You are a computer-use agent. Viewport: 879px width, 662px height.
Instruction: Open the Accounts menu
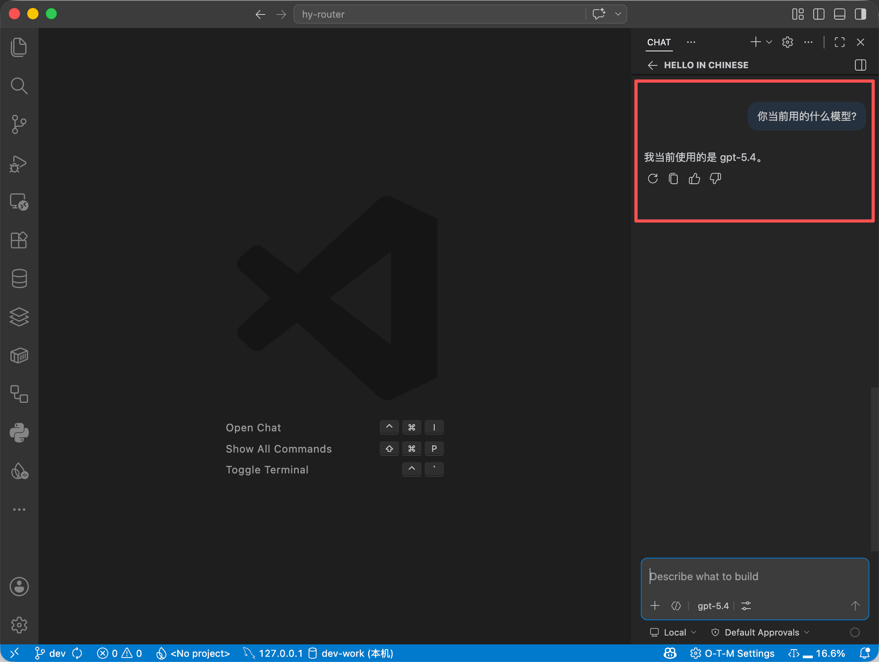[19, 587]
